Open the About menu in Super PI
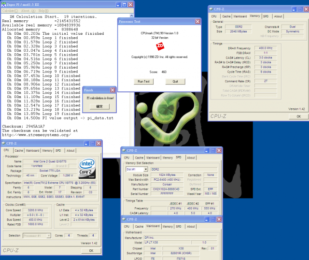 pyautogui.click(x=28, y=11)
